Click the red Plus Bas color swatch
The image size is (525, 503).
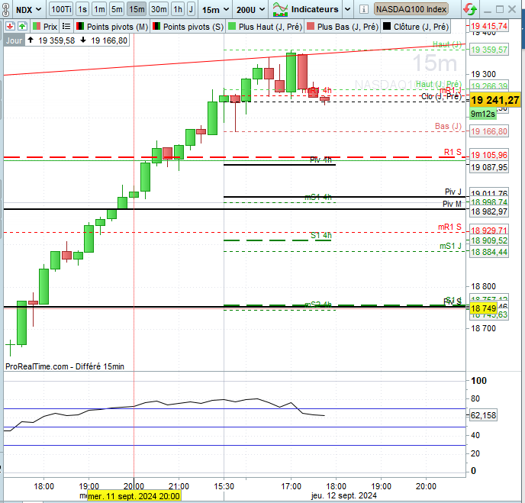311,26
